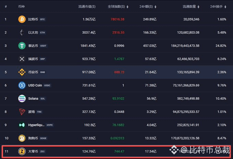
Task: Click the HYPE ticker tag
Action: pyautogui.click(x=50, y=125)
